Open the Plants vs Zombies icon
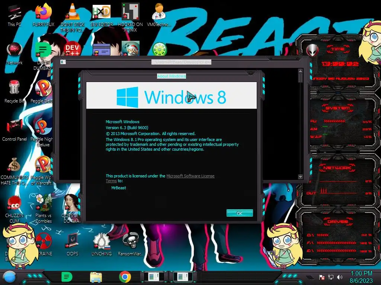The image size is (381, 285). pos(43,209)
